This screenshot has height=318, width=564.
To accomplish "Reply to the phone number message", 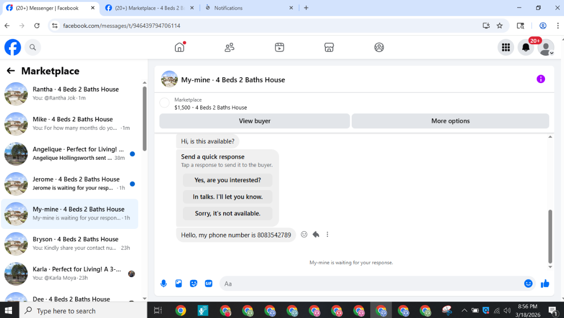I will click(316, 234).
